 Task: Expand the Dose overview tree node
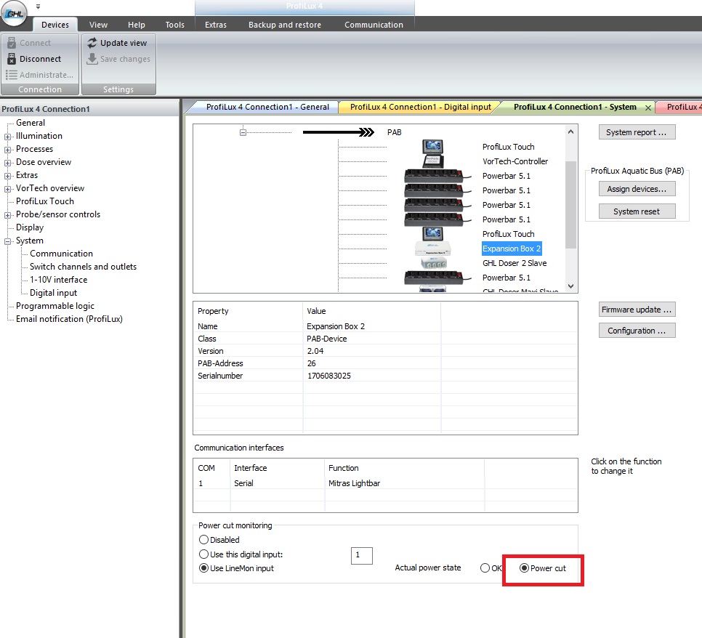pos(7,163)
